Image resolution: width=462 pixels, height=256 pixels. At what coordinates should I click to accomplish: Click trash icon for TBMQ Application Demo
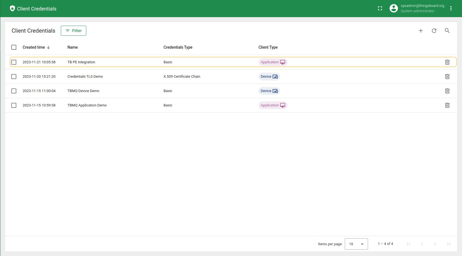[x=447, y=105]
